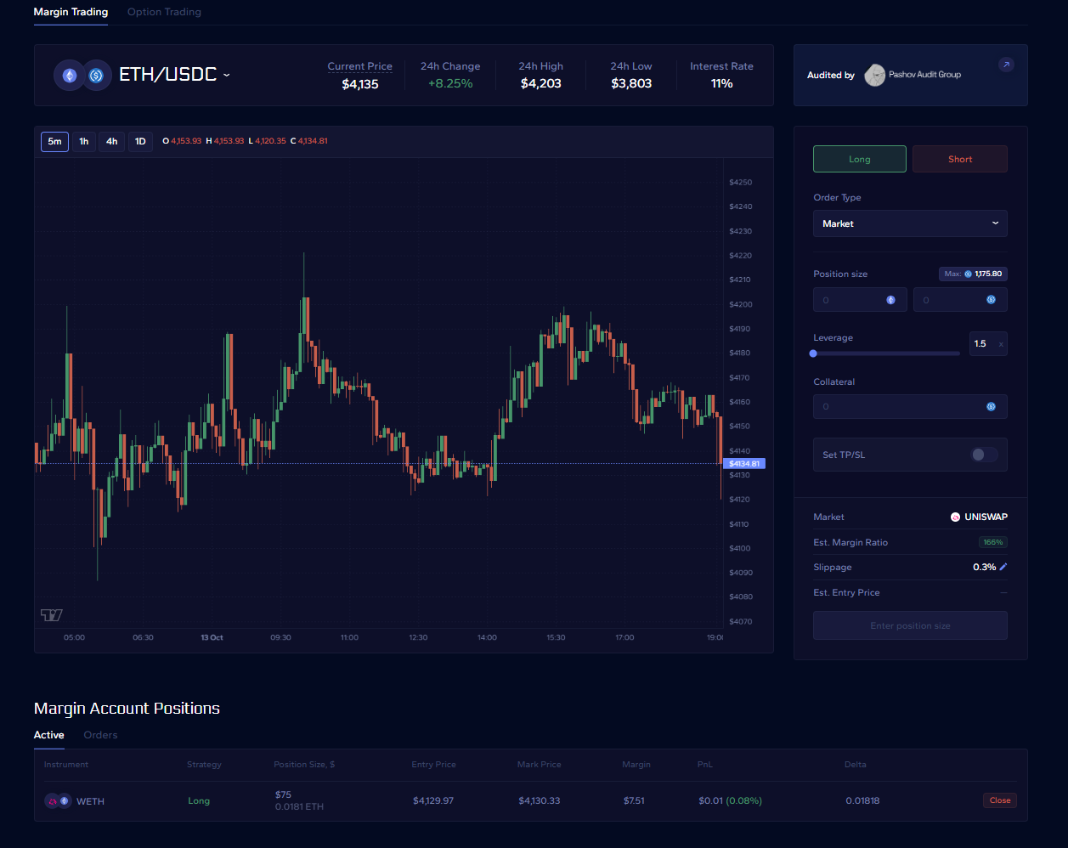1068x848 pixels.
Task: Click the WETH instrument icon in positions table
Action: coord(58,800)
